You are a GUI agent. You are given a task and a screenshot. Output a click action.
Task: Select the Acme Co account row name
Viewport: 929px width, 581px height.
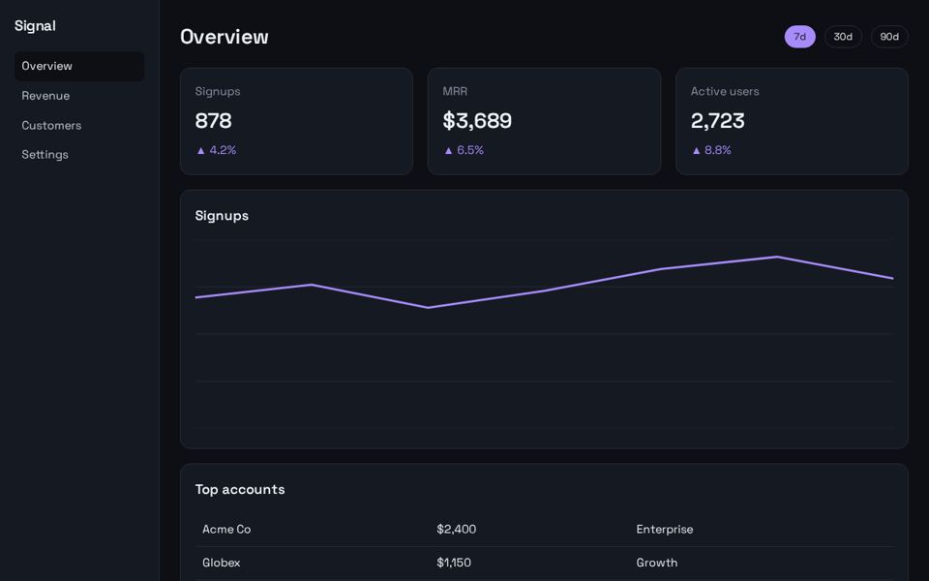(x=226, y=529)
